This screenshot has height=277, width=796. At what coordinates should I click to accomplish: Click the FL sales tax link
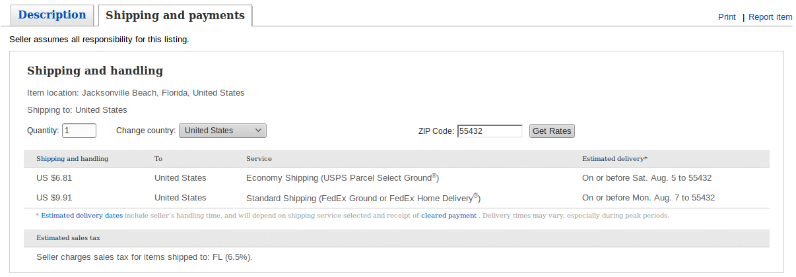click(x=217, y=257)
